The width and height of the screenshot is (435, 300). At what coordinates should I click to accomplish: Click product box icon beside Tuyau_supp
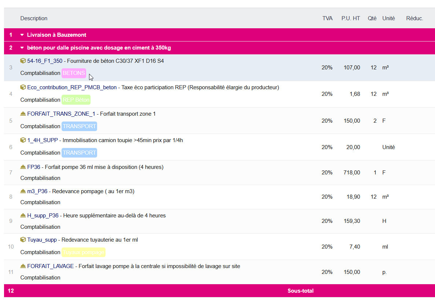(23, 240)
